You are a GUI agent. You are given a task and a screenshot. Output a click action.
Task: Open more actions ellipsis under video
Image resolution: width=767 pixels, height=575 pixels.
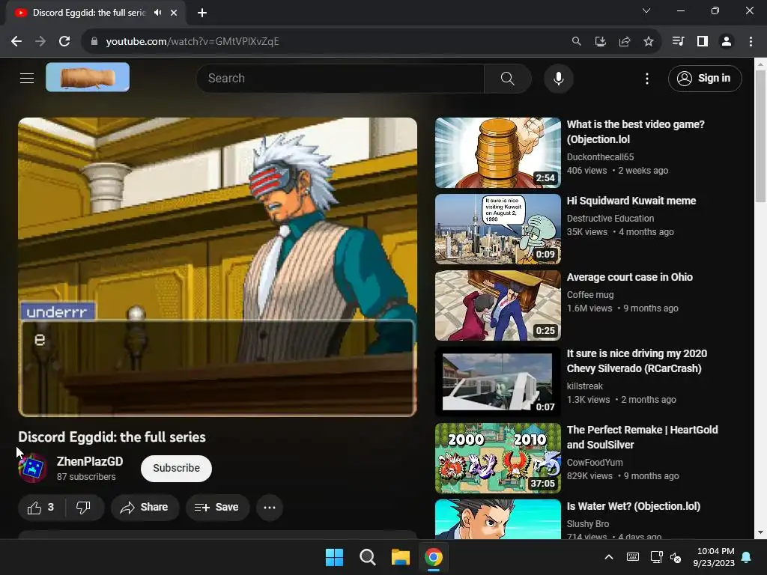[270, 508]
